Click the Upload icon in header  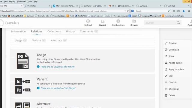(x=88, y=21)
